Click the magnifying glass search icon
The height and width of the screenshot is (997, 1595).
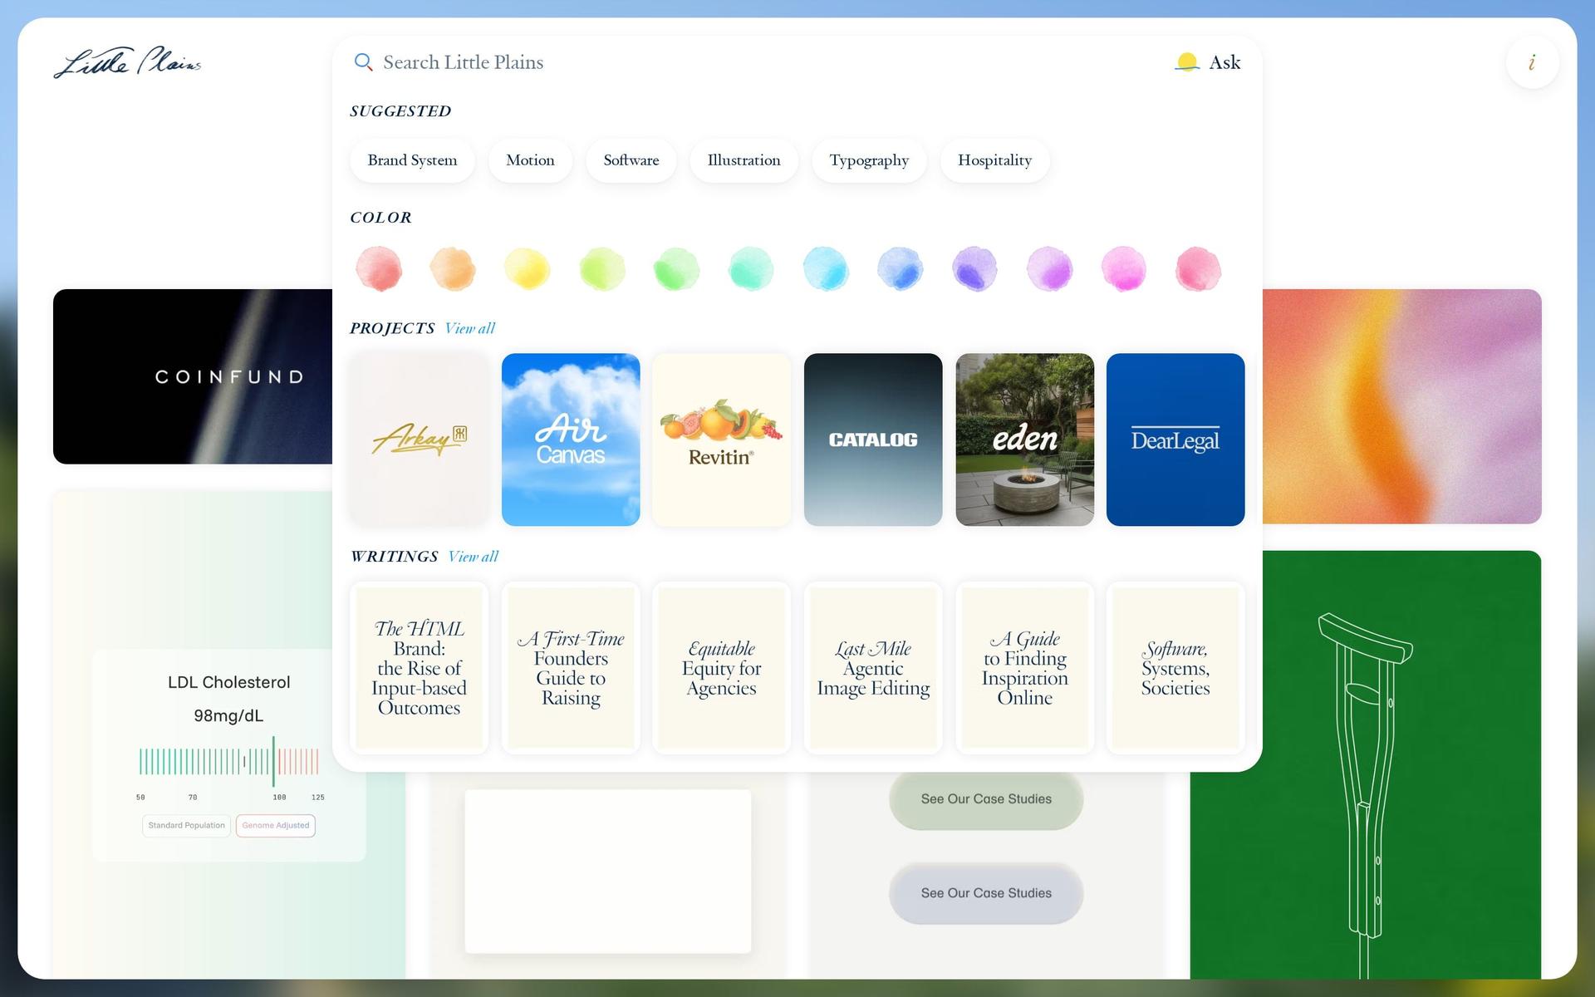tap(363, 62)
